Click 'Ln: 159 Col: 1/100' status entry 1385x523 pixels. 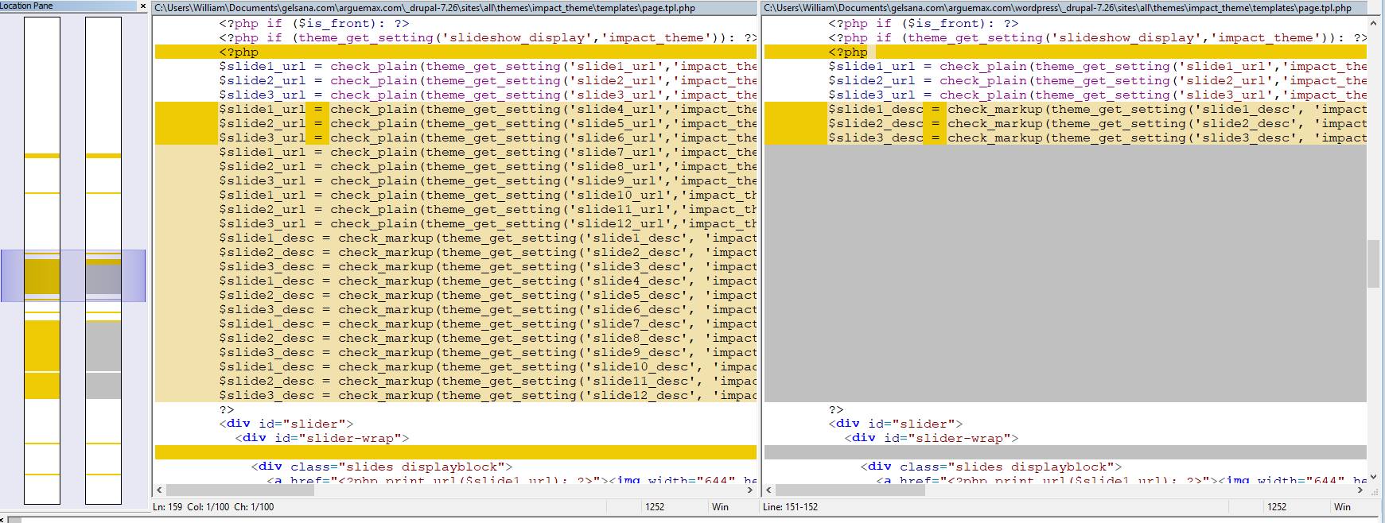click(213, 506)
